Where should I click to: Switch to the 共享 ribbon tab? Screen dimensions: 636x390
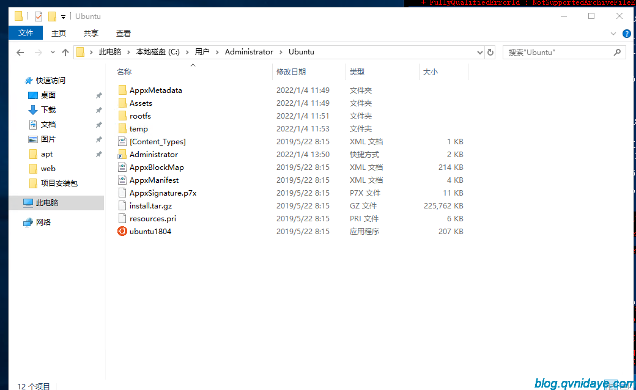click(91, 33)
